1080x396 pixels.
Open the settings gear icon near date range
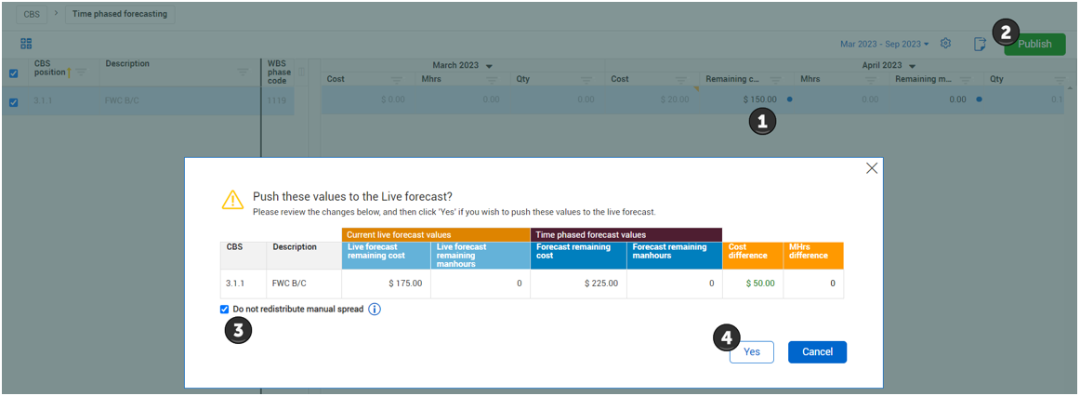tap(945, 44)
